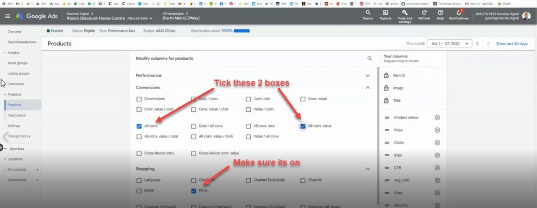Click the Show last 30 days link
The height and width of the screenshot is (208, 537).
512,44
